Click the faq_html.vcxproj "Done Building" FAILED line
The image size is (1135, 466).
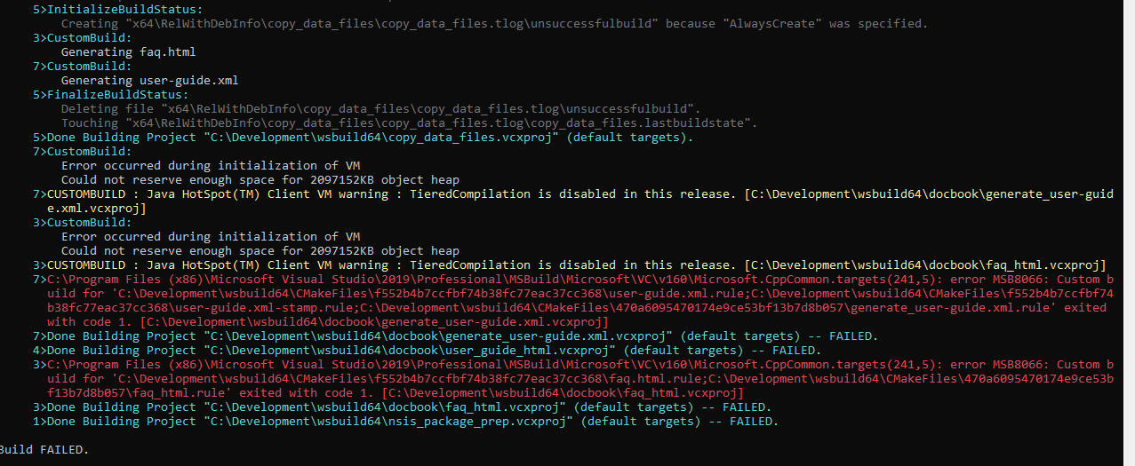pos(402,407)
